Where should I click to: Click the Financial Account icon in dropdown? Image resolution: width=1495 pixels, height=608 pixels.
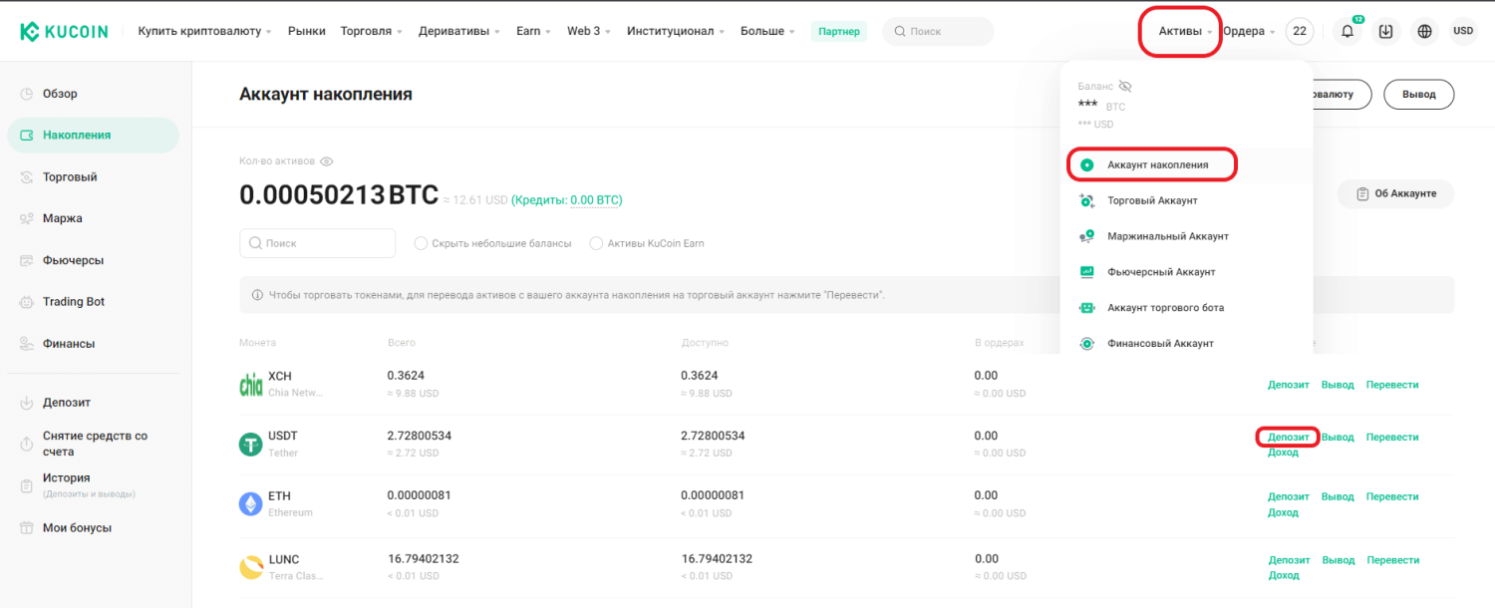click(1087, 343)
